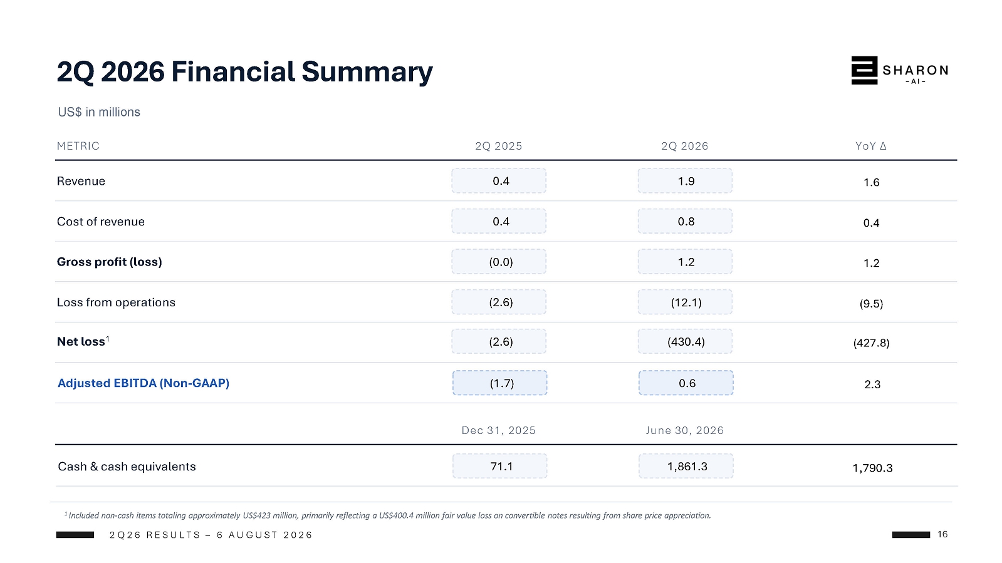
Task: Click the Adjusted EBITDA (Non-GAAP) blue label
Action: tap(144, 383)
